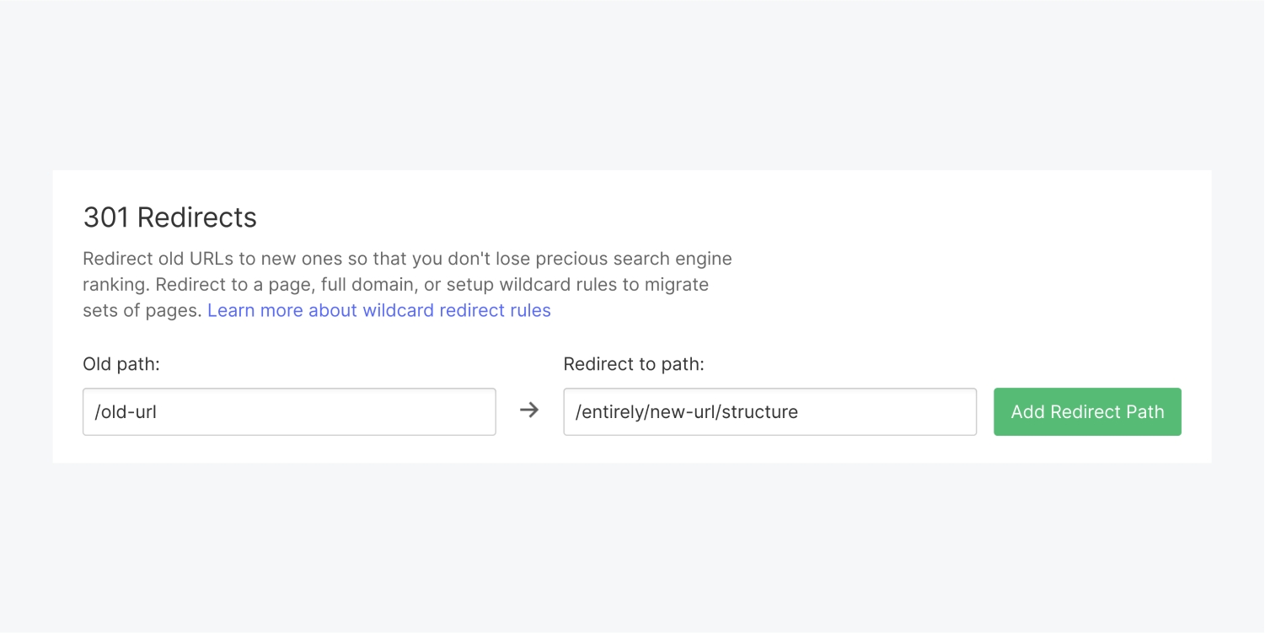Click the Redirect to path label
Screen dimensions: 1265x633
tap(633, 364)
